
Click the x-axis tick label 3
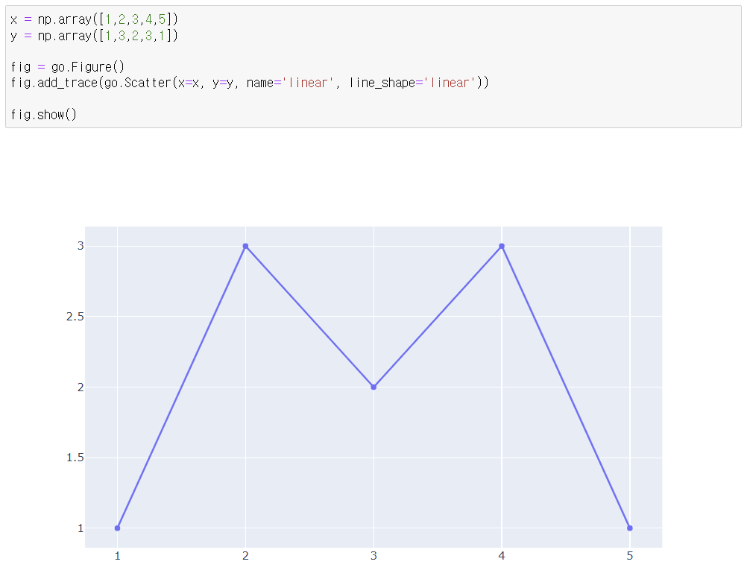373,556
